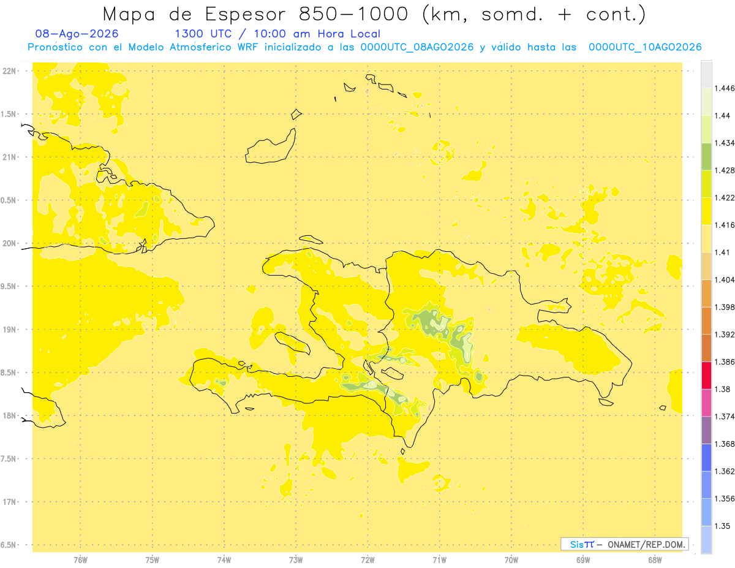Click the colorbar value '1.386'

725,362
